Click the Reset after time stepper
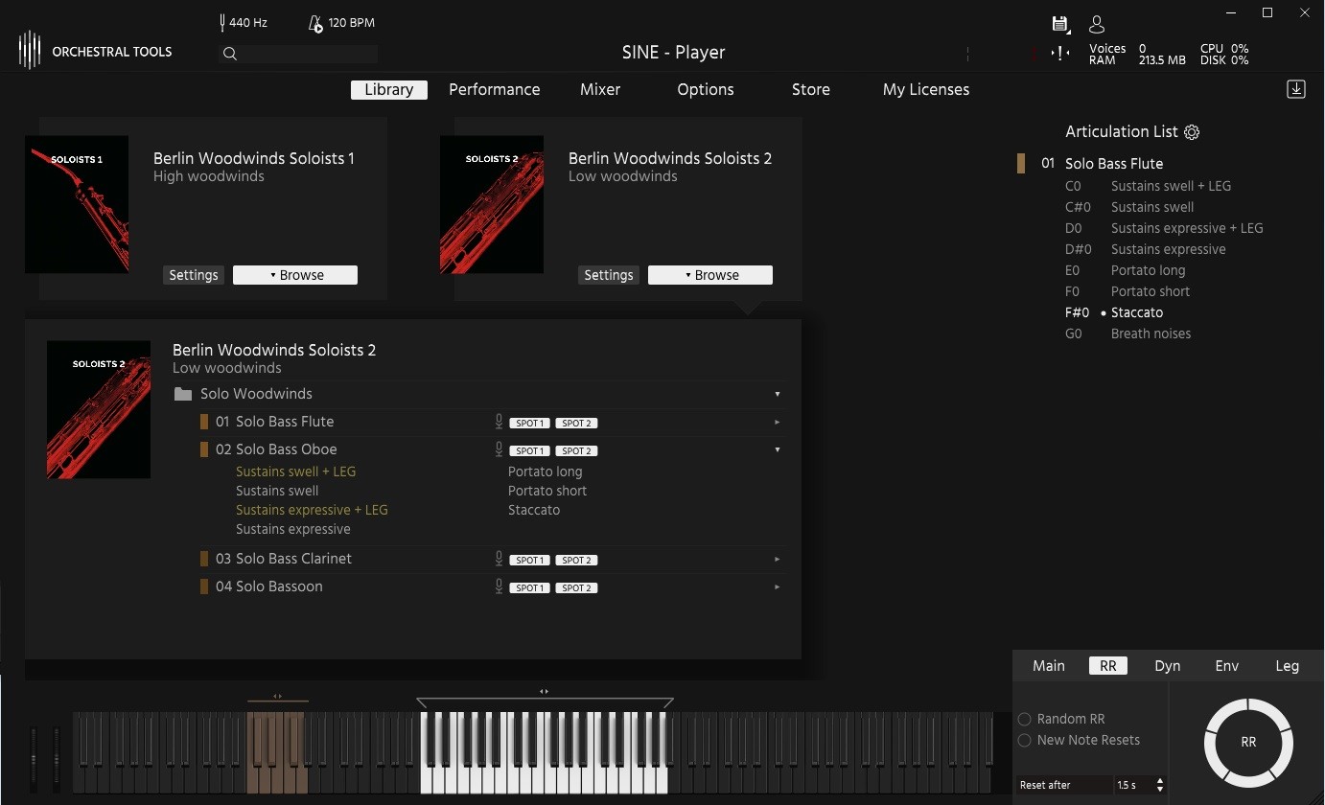 point(1160,785)
